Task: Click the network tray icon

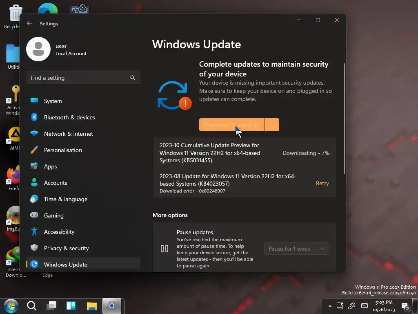Action: click(x=340, y=306)
